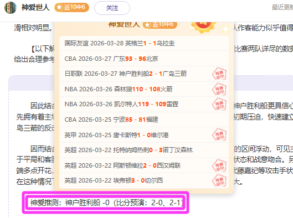The image size is (293, 218).
Task: Open the CBA 宁波 85-81 福建 record
Action: (x=144, y=120)
